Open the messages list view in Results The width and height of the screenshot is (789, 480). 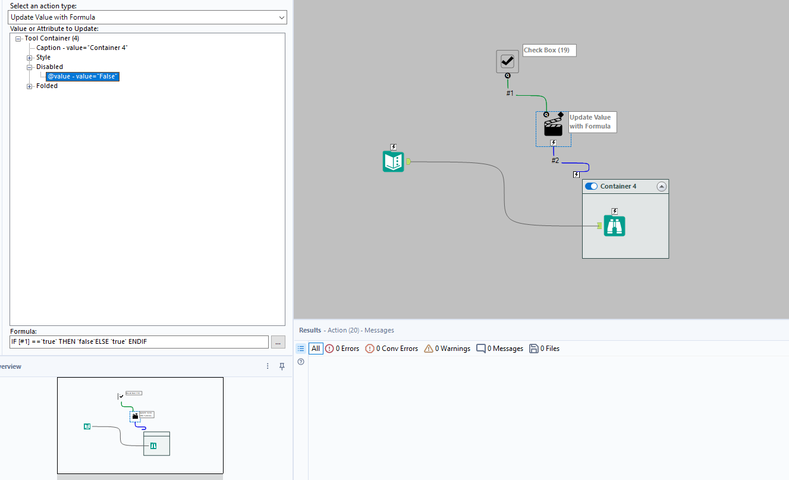pos(301,349)
